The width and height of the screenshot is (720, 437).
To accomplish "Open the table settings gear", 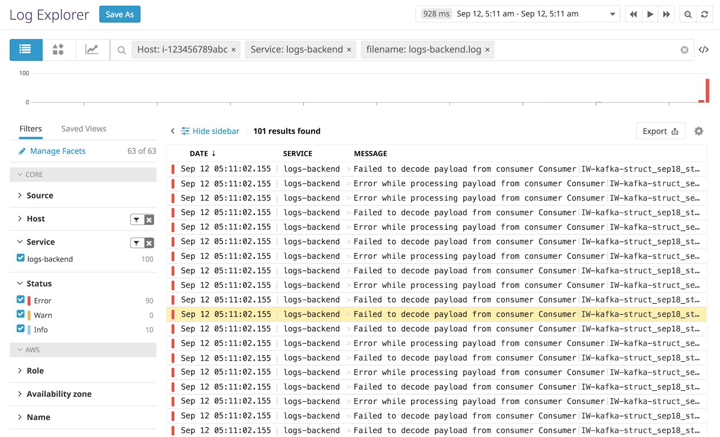I will pos(699,131).
